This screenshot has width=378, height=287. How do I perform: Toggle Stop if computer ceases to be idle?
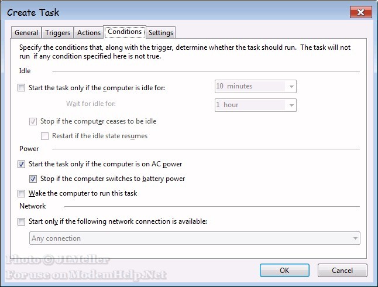coord(33,121)
